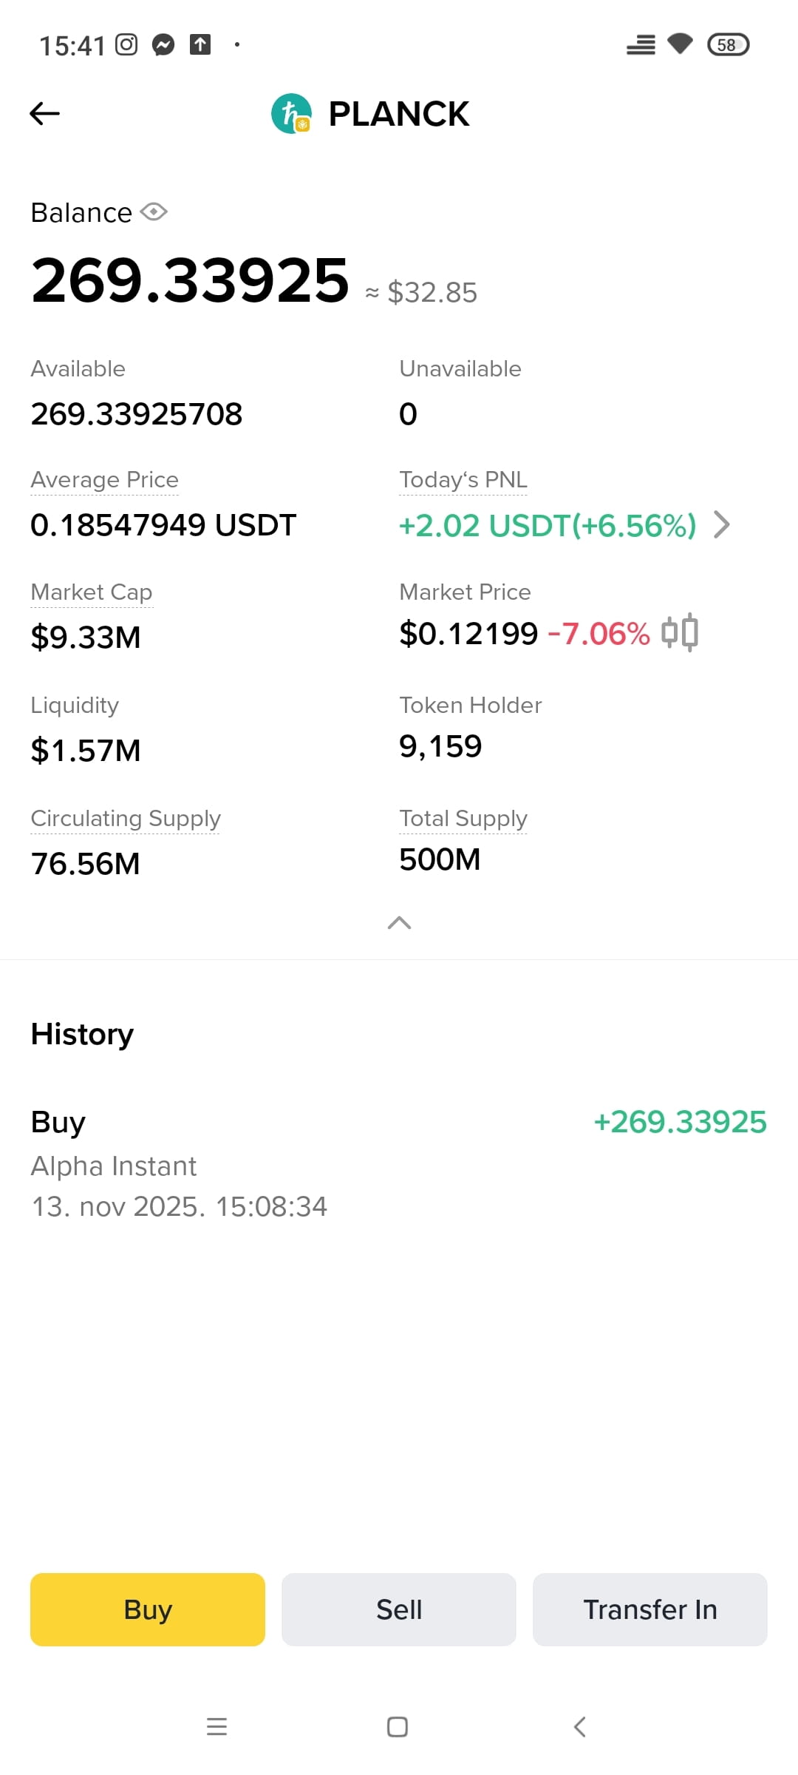Open Android recent apps menu icon
The height and width of the screenshot is (1775, 798).
tap(216, 1727)
